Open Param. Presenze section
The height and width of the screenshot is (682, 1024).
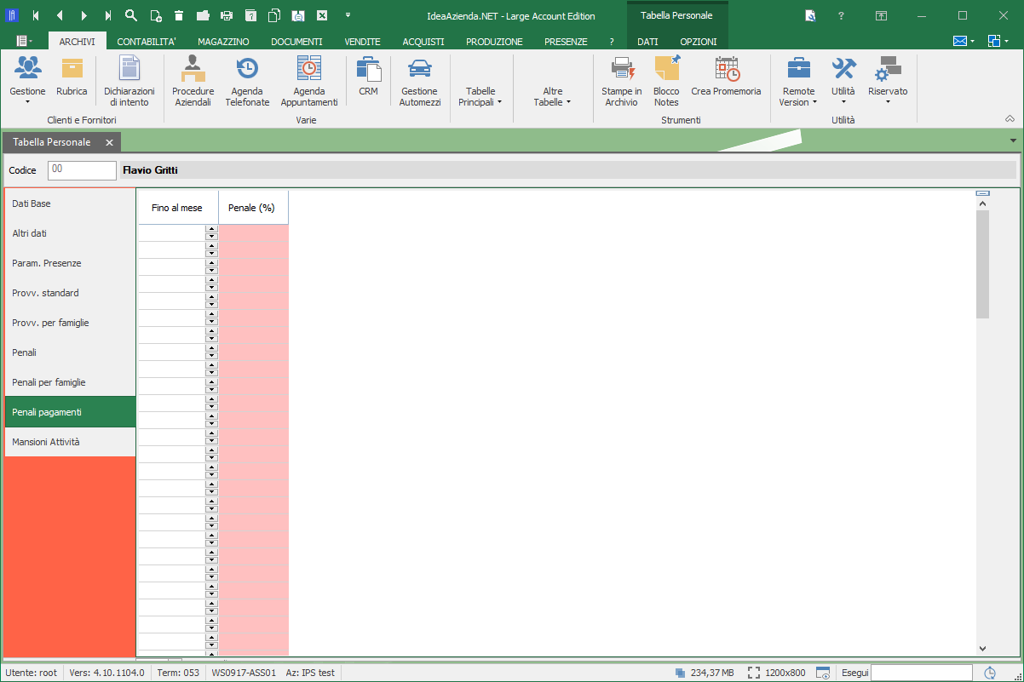pos(70,263)
